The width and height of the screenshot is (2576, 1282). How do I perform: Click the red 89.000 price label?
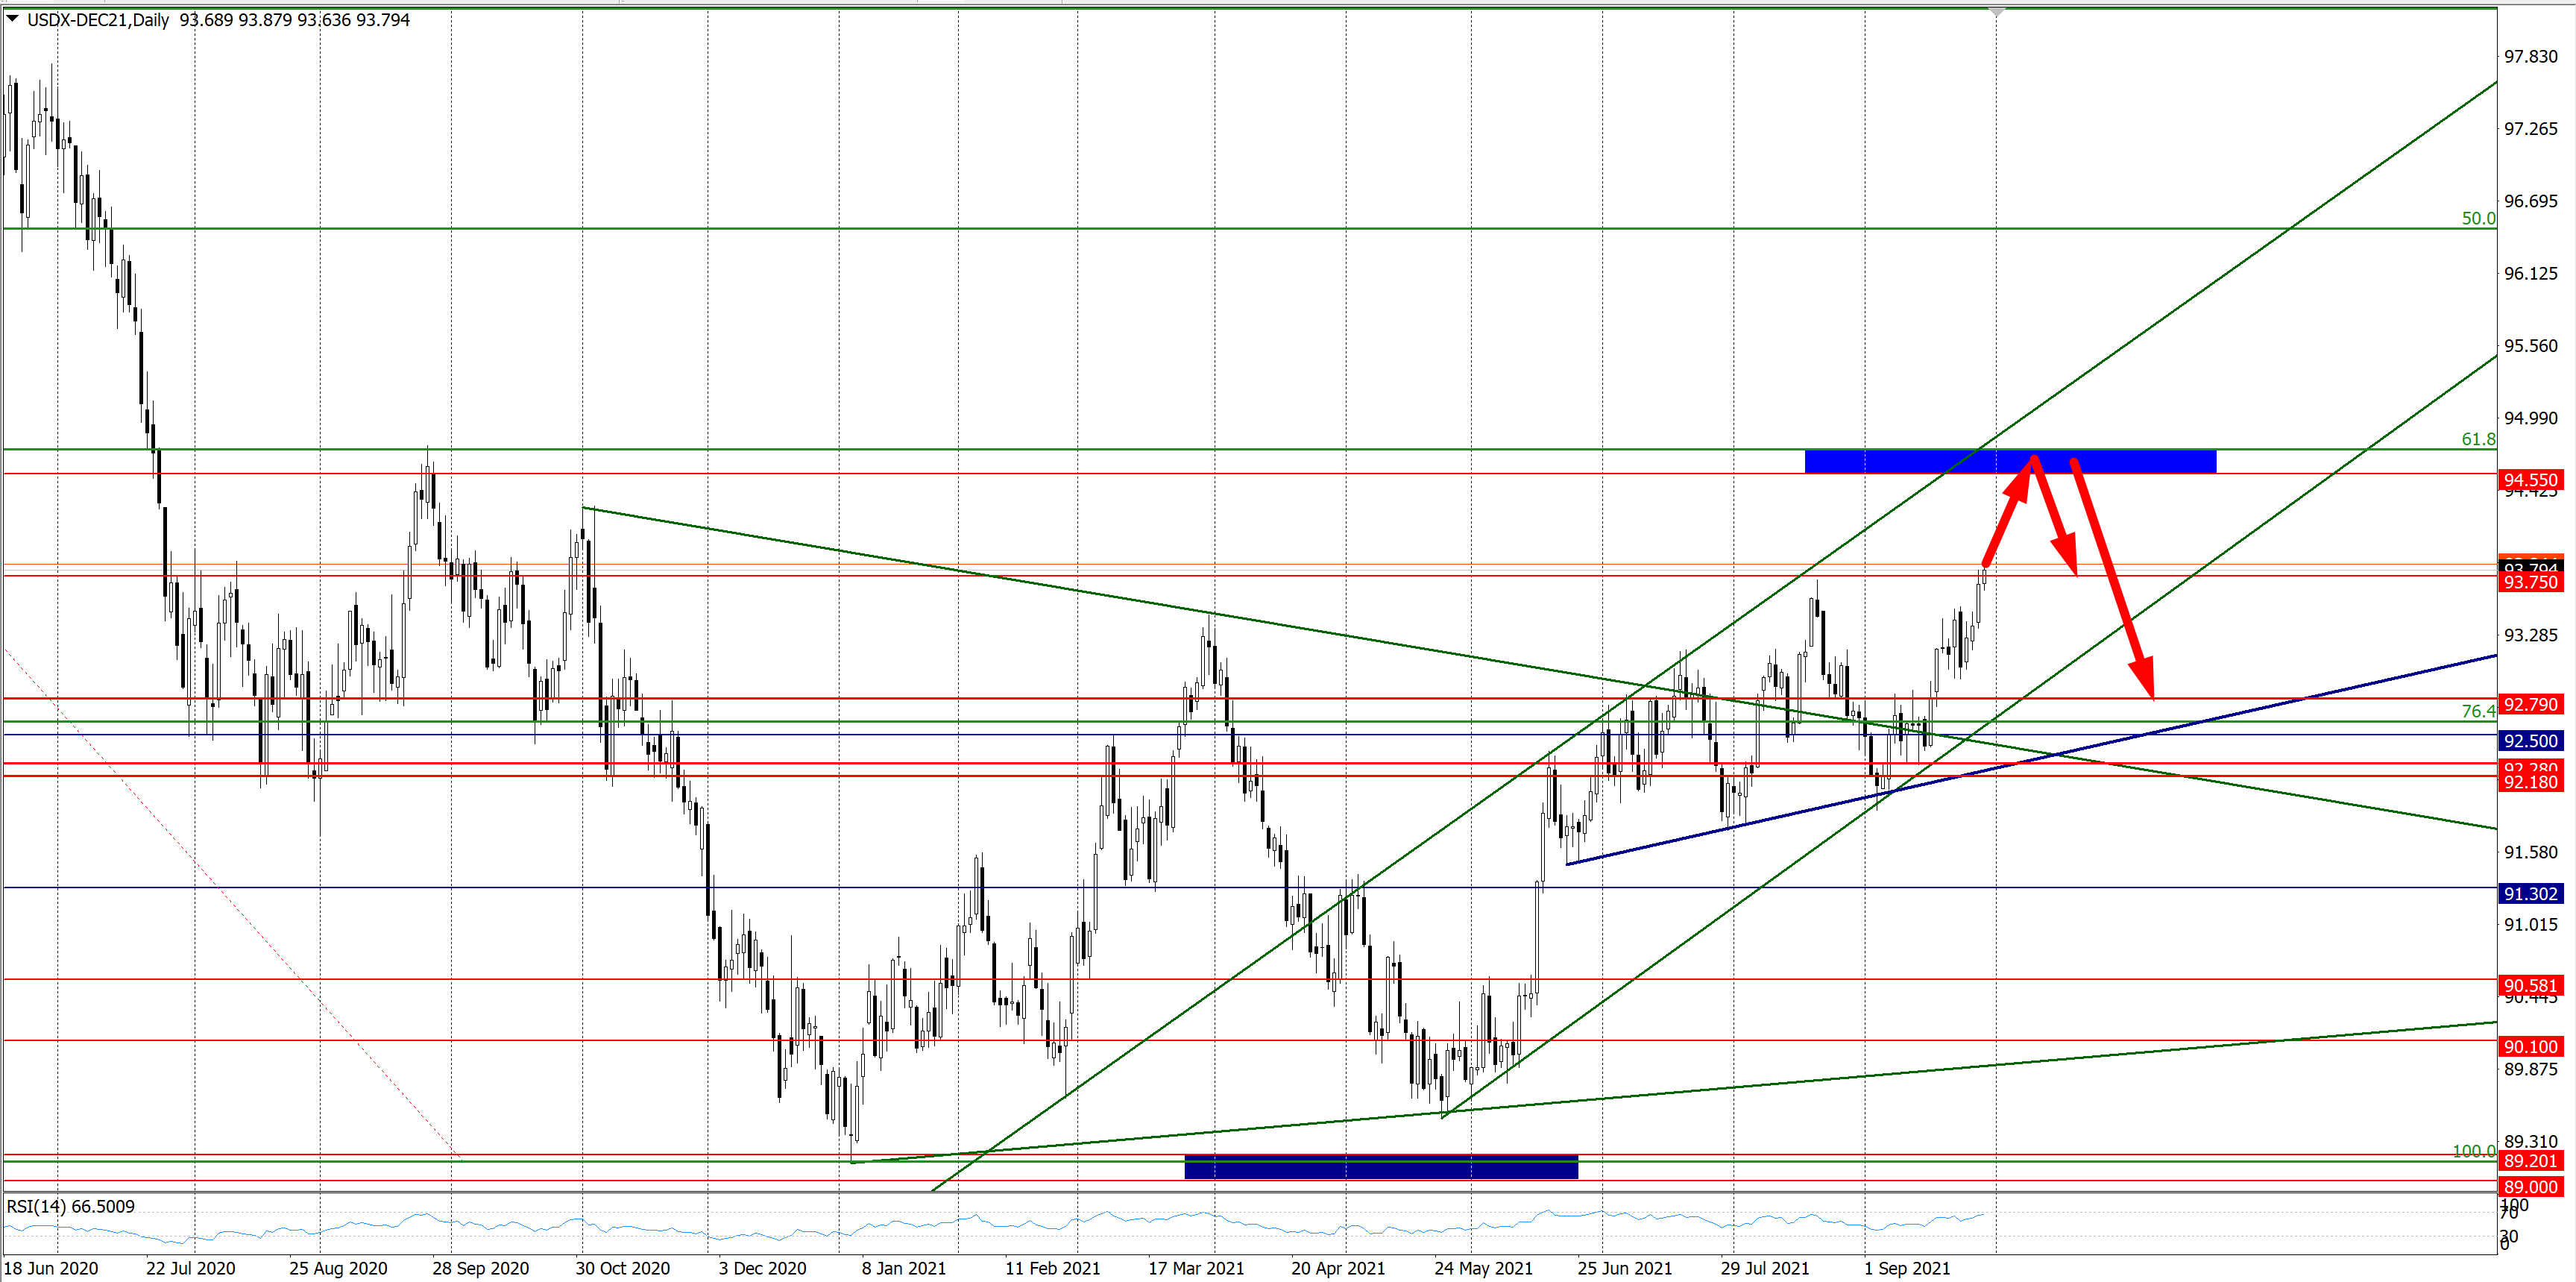(x=2530, y=1187)
